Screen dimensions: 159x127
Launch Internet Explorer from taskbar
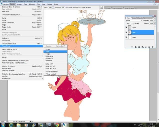[x=11, y=125]
